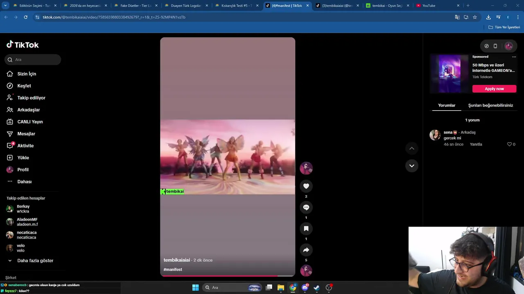
Task: Open tembikaiaiai username on video
Action: [x=177, y=260]
